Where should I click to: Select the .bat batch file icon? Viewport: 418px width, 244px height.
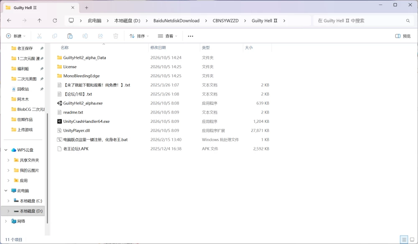coord(59,140)
